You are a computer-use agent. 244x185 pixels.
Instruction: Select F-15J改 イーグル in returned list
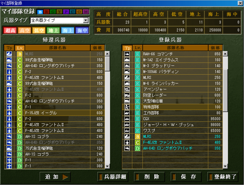[x=54, y=113]
